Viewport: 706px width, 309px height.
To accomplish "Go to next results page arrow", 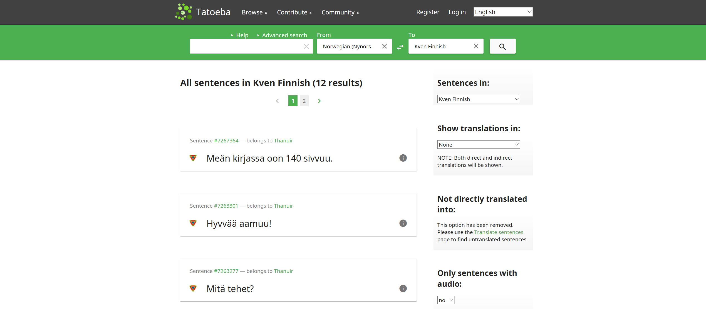I will [319, 101].
